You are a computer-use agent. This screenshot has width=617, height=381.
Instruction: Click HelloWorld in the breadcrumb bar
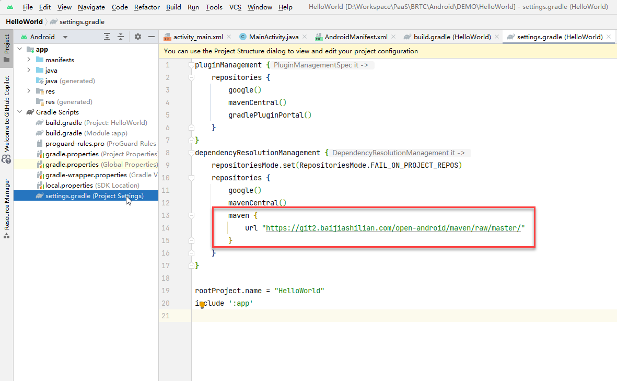[x=25, y=22]
